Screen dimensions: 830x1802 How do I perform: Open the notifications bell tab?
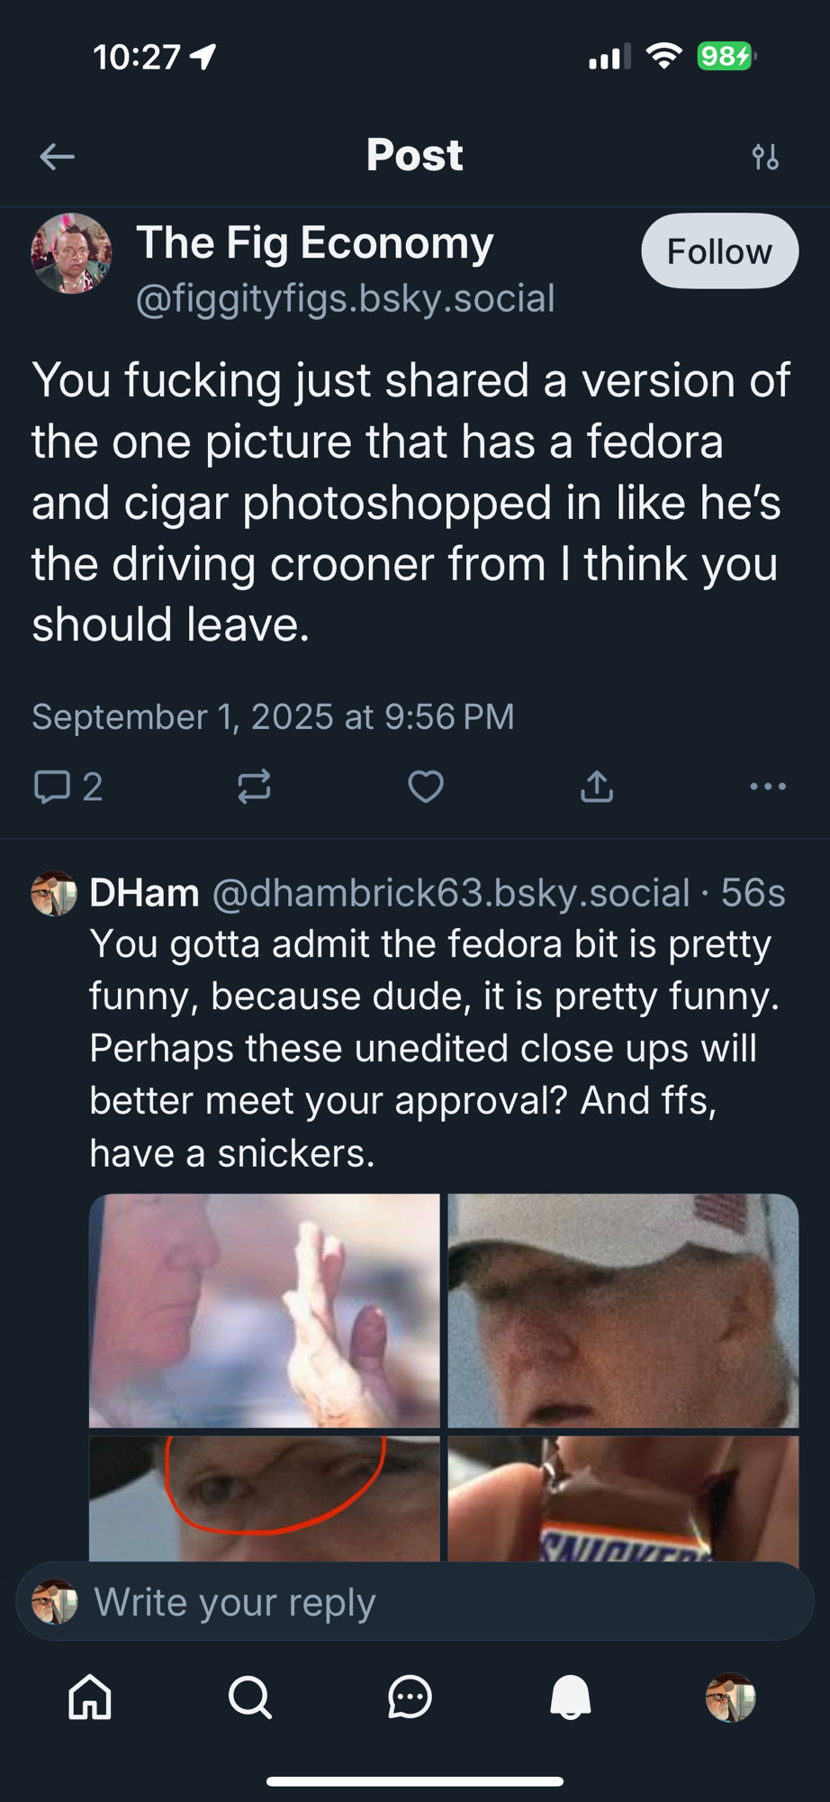pos(571,1697)
